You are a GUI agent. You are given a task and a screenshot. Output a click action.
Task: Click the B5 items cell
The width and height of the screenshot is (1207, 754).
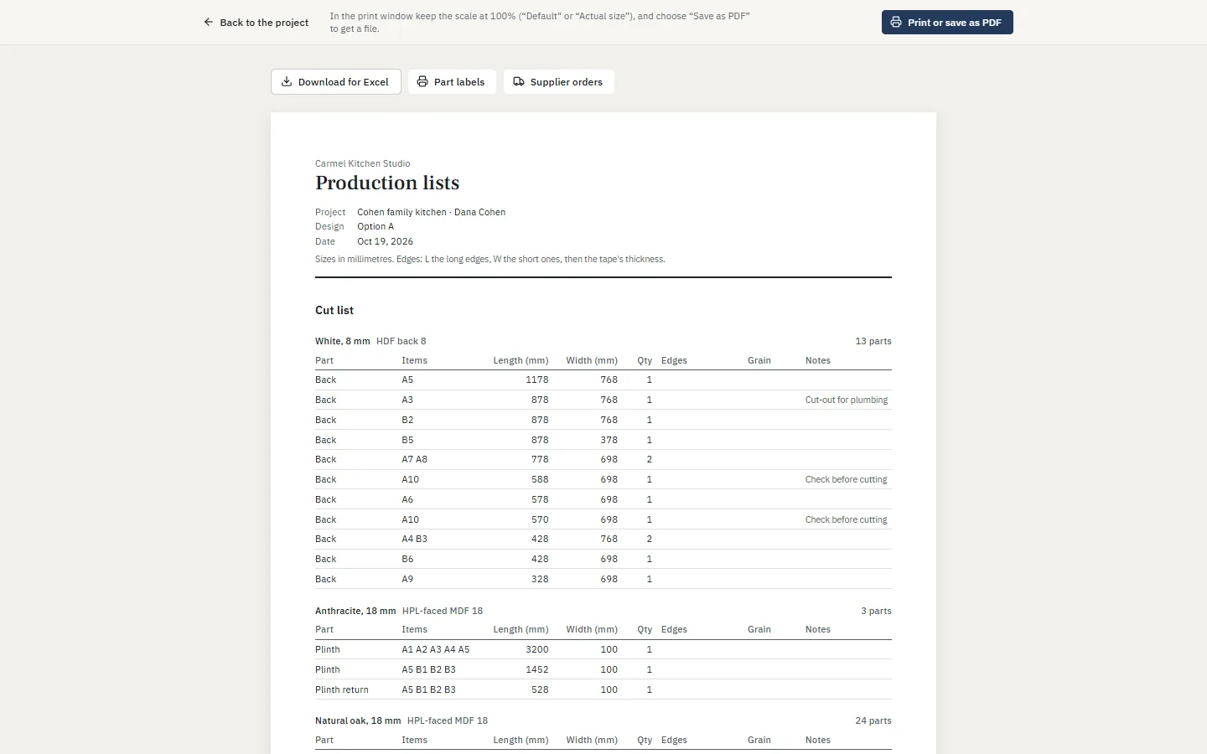click(407, 440)
